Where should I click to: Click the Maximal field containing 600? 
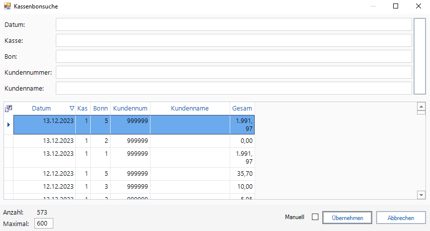pyautogui.click(x=43, y=224)
